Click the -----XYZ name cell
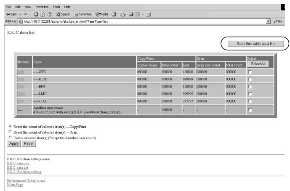Screen dimensions: 290x191 [84, 72]
